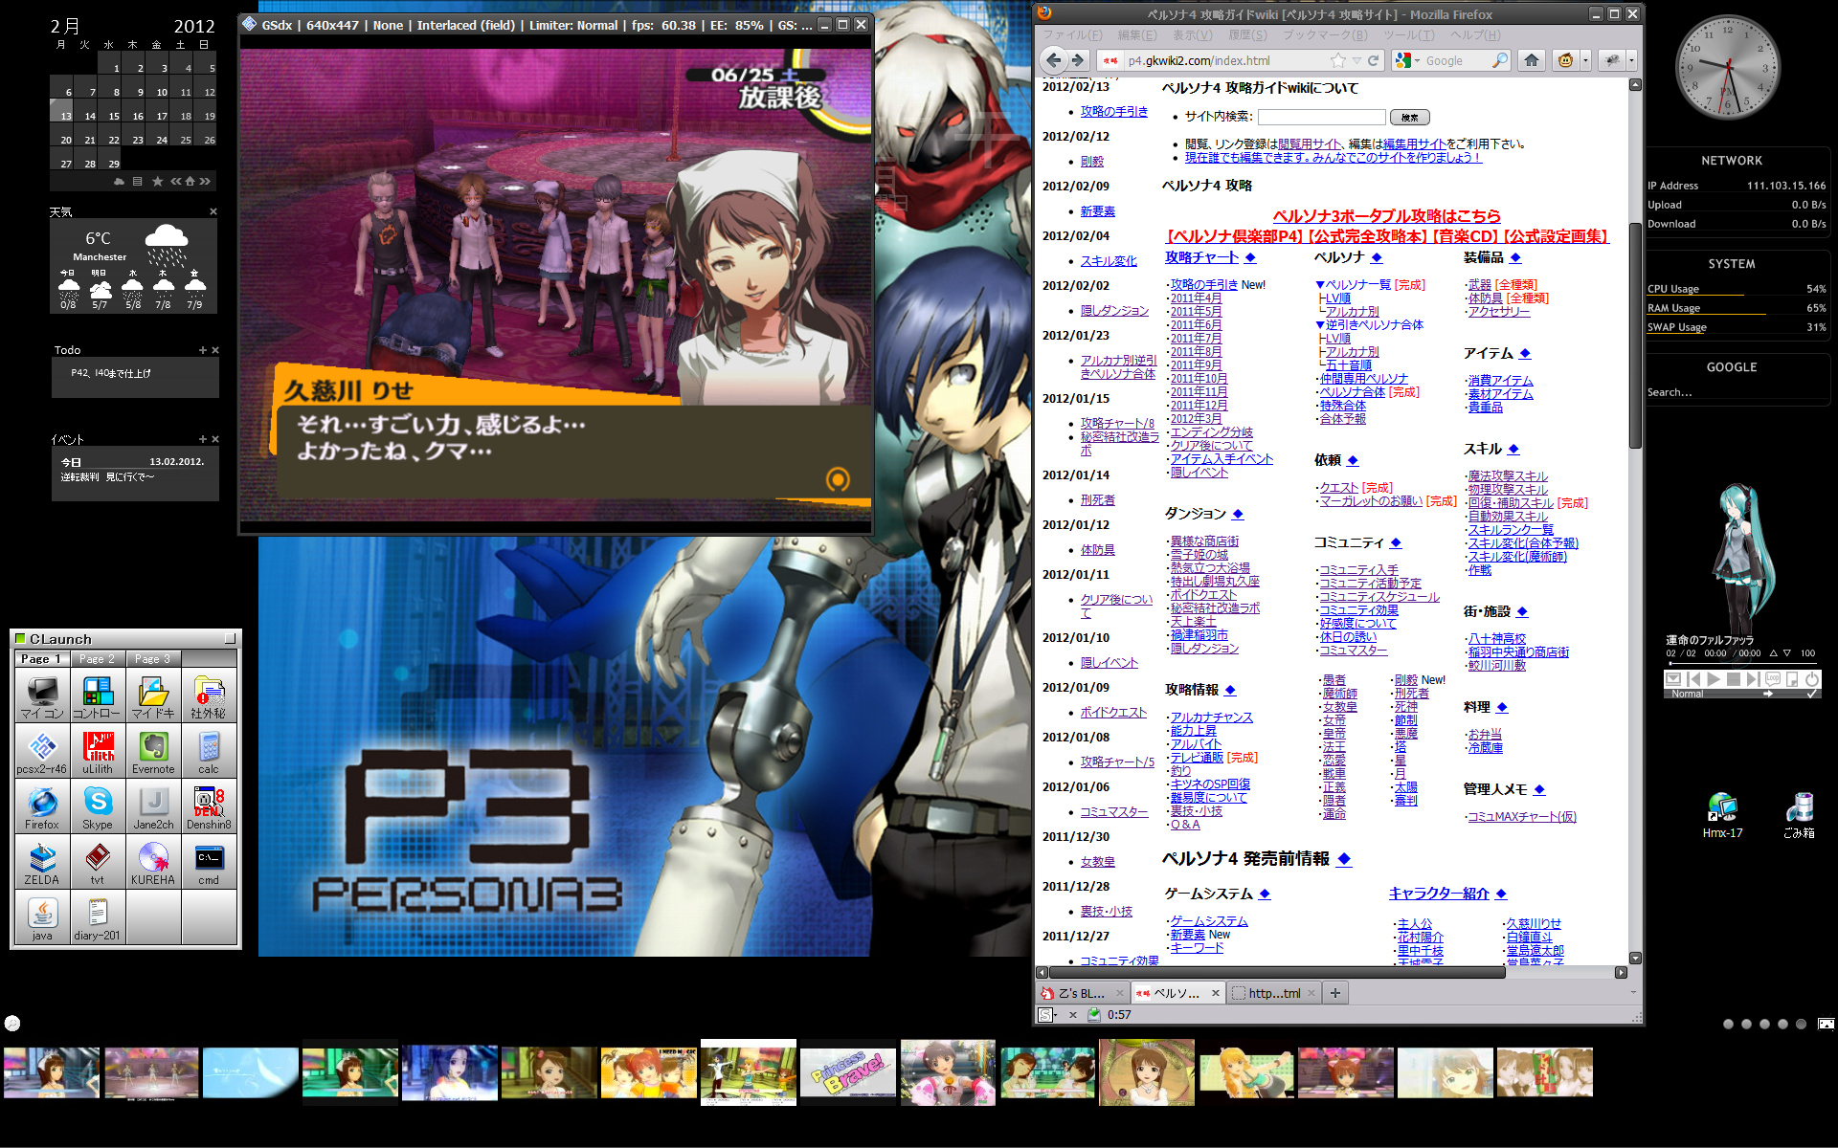The width and height of the screenshot is (1838, 1148).
Task: Open 社外秘 confidential folder in CLaunch
Action: tap(209, 696)
